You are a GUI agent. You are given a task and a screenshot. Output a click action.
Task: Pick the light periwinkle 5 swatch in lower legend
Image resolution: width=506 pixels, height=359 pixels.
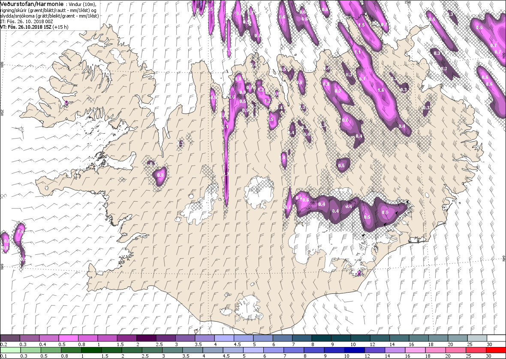(253, 350)
